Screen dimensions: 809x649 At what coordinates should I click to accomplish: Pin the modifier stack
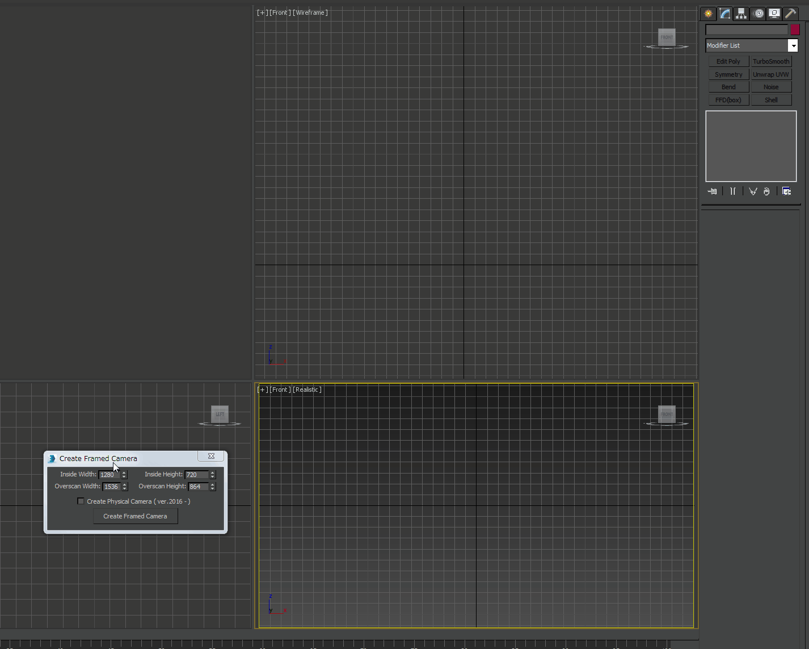(711, 191)
